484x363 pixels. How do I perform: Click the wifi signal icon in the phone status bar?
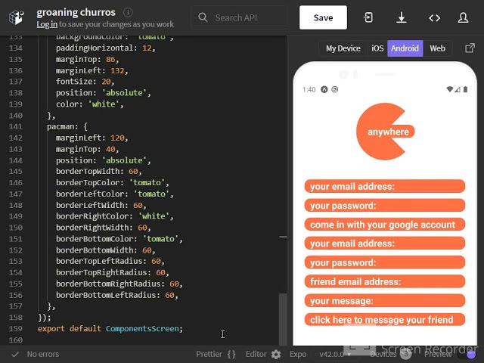coord(450,89)
